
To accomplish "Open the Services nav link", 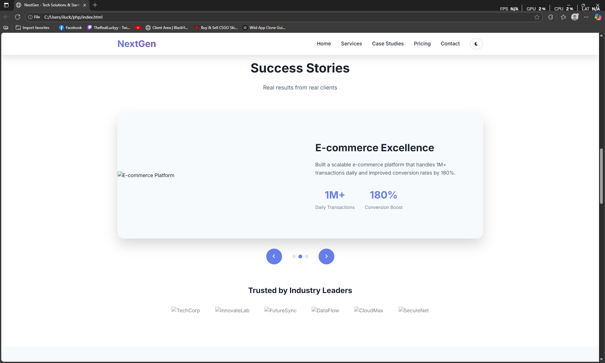I will pyautogui.click(x=351, y=44).
